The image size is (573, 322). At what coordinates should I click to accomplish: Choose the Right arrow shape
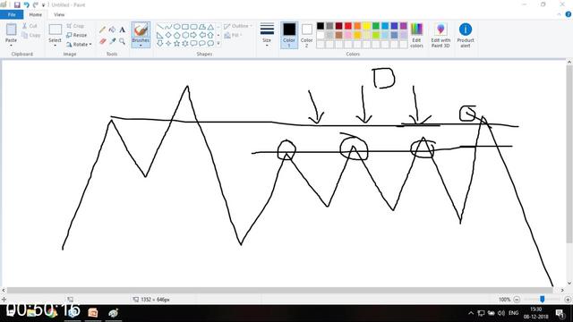(193, 35)
